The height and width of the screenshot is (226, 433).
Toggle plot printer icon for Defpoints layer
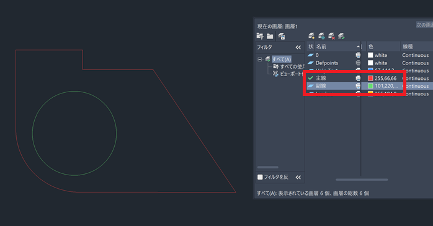click(x=358, y=63)
